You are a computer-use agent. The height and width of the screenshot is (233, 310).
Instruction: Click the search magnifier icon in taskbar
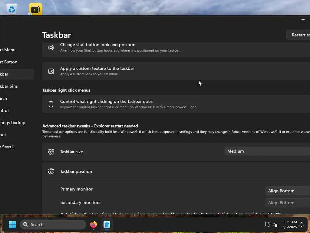coord(25,225)
